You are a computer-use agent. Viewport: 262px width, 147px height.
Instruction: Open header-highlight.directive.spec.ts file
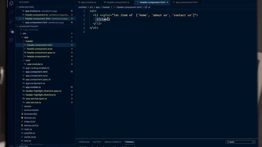pyautogui.click(x=43, y=91)
